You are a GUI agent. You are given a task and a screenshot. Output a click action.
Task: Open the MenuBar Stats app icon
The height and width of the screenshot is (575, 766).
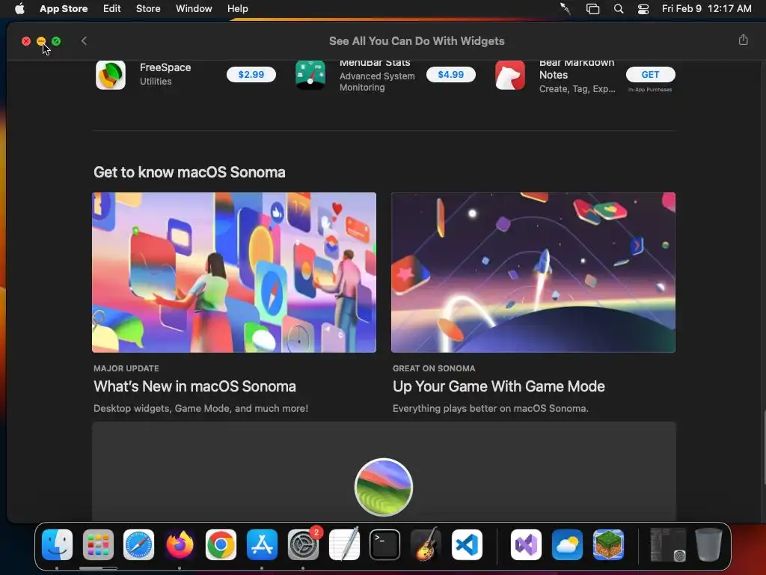click(x=310, y=75)
